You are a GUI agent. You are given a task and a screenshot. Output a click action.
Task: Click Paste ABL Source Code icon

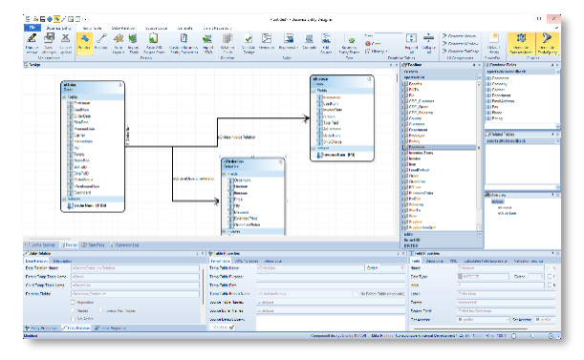154,38
